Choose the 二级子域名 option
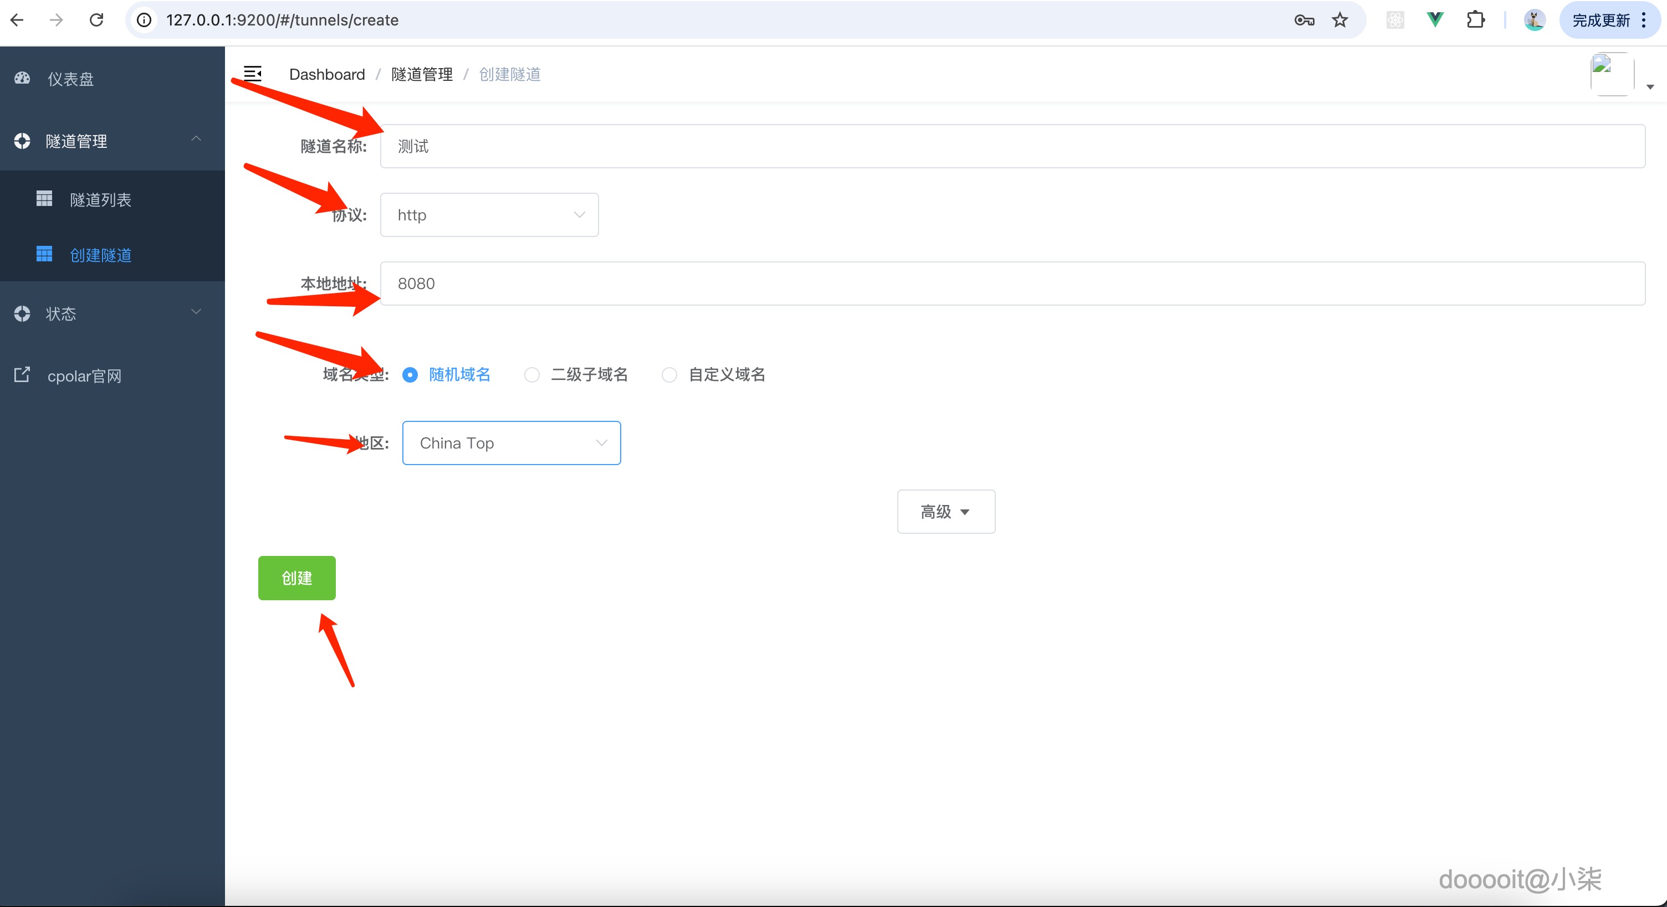The image size is (1667, 907). [532, 375]
